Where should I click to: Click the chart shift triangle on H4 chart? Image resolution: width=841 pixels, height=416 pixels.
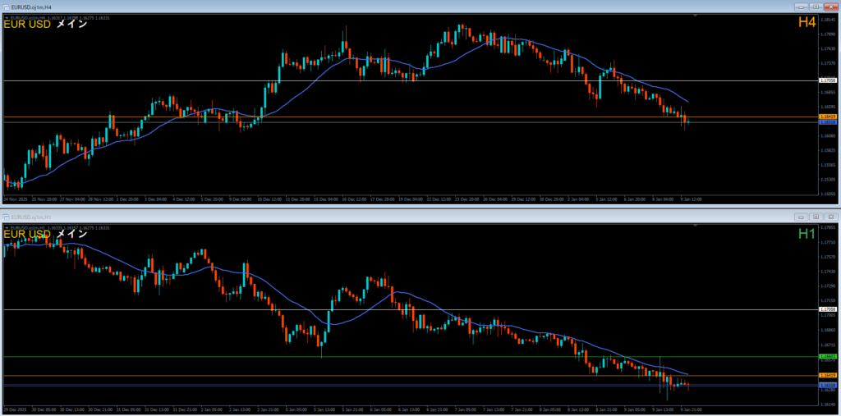pos(696,16)
